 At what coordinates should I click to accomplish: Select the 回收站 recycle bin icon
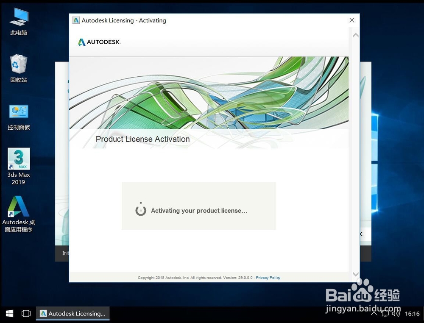point(18,68)
